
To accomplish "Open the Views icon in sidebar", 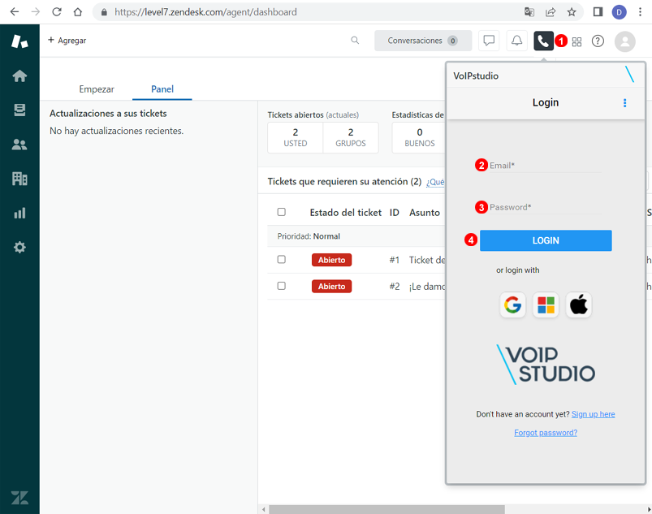I will (19, 110).
